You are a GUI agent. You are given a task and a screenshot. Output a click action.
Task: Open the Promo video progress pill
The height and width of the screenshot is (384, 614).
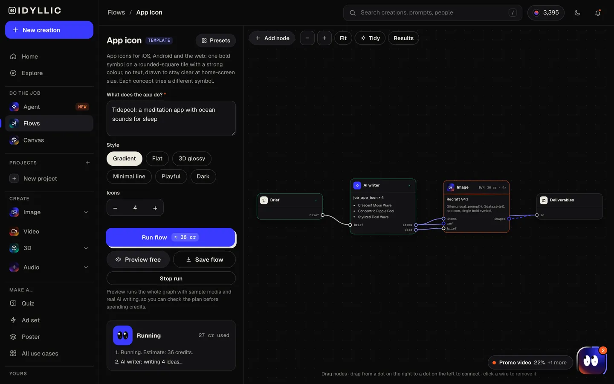(x=530, y=363)
